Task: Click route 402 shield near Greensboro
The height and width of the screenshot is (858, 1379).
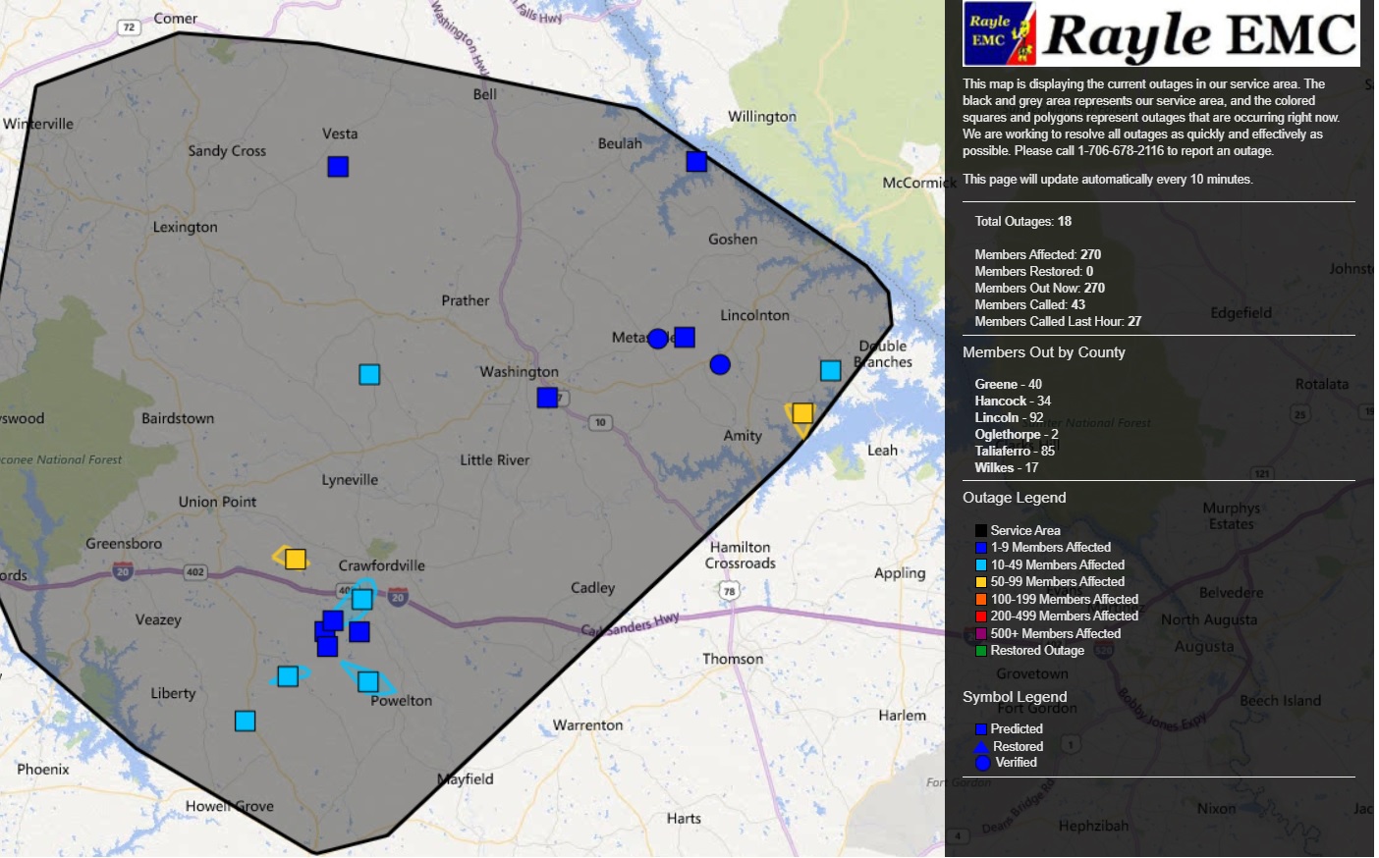Action: pyautogui.click(x=195, y=572)
